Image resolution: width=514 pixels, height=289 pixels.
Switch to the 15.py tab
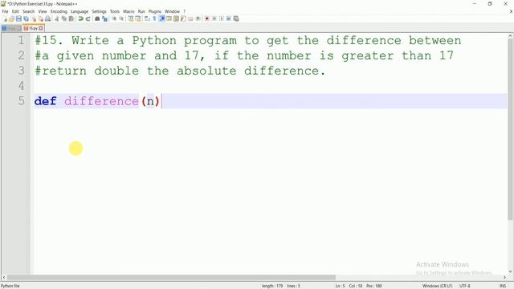pyautogui.click(x=33, y=29)
